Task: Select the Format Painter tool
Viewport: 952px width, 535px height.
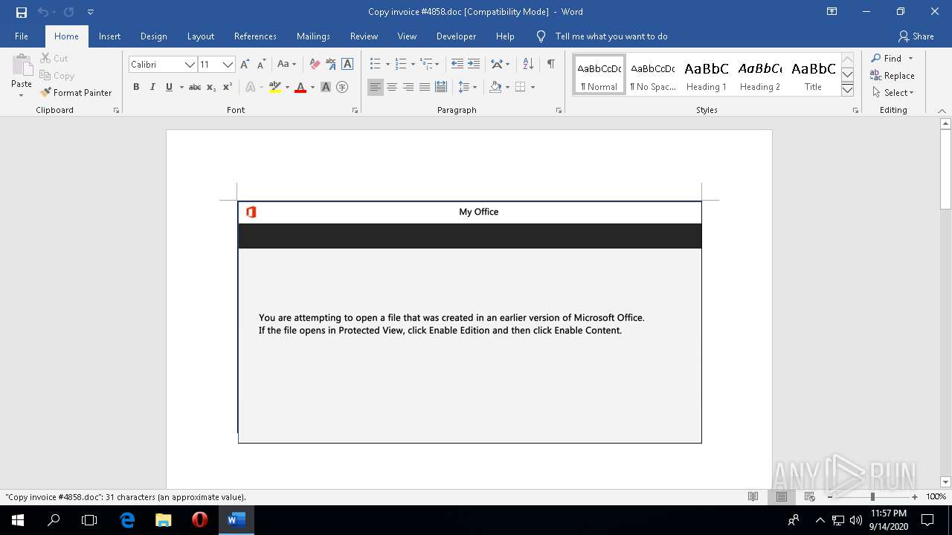Action: [x=76, y=93]
